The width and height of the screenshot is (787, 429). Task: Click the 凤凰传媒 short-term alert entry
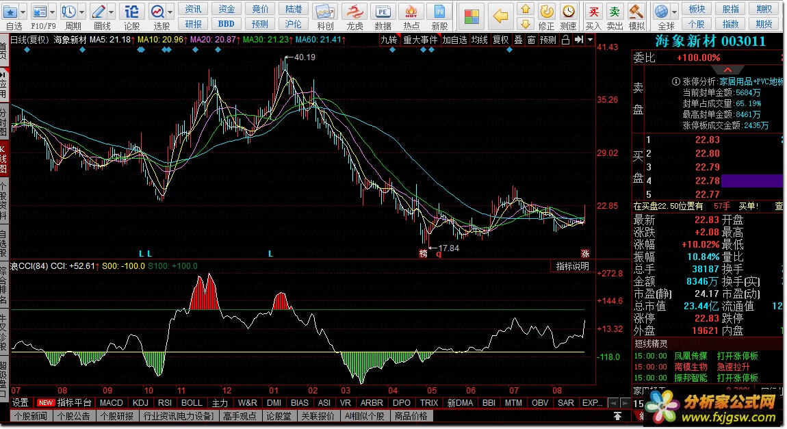pyautogui.click(x=691, y=356)
